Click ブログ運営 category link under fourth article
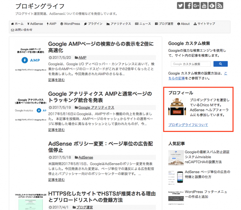 tap(85, 207)
